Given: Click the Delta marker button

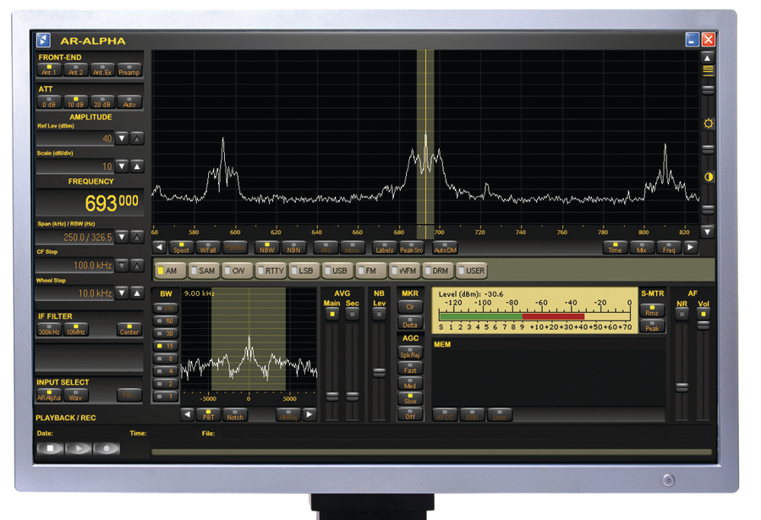Looking at the screenshot, I should tap(409, 323).
